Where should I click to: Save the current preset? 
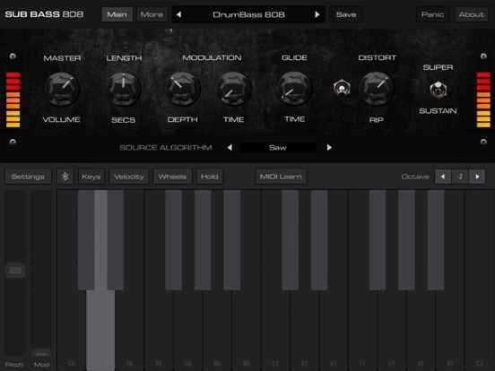click(x=346, y=14)
